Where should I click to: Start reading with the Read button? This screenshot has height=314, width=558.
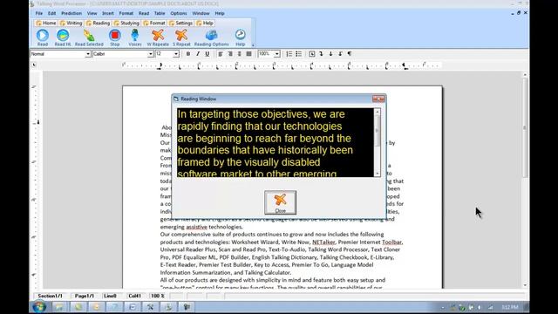click(x=43, y=38)
